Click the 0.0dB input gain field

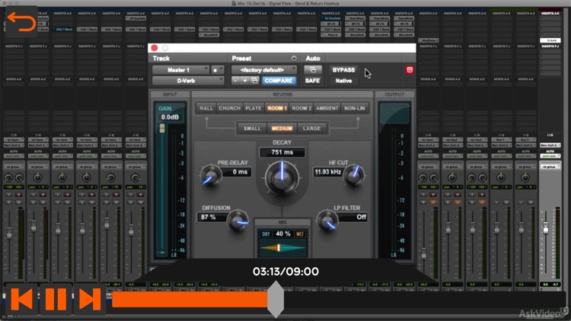[170, 117]
